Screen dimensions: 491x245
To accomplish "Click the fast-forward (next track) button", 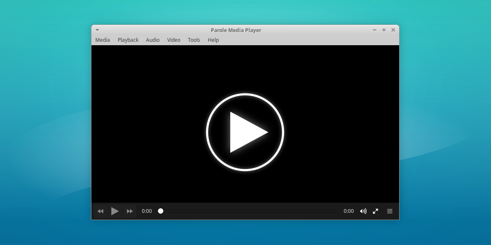I will 130,211.
